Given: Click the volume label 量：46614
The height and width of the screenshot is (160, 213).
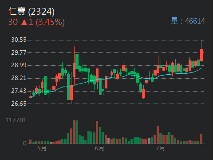Looking at the screenshot, I should click(x=188, y=21).
